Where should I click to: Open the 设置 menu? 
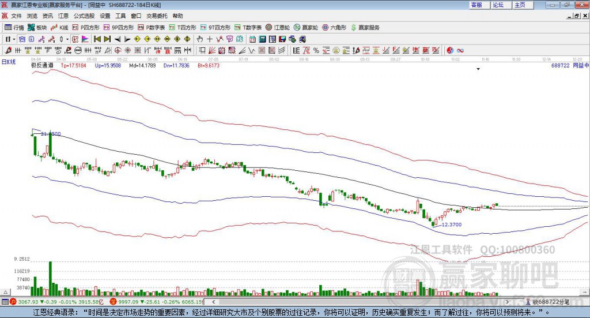tap(105, 16)
